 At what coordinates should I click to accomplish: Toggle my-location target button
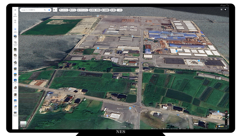coord(226,119)
